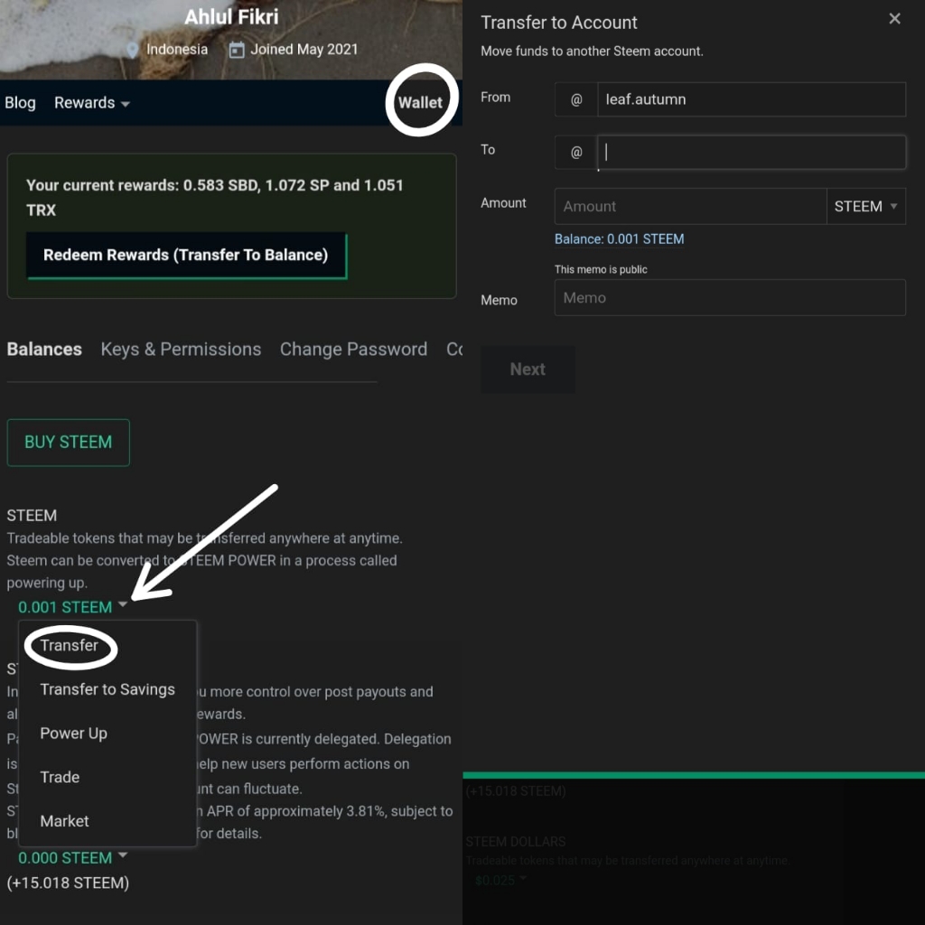Click the STEEM section heading

pyautogui.click(x=32, y=516)
